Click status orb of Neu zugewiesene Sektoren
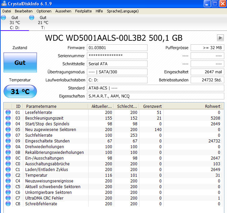227x213 pixels. tap(8, 130)
